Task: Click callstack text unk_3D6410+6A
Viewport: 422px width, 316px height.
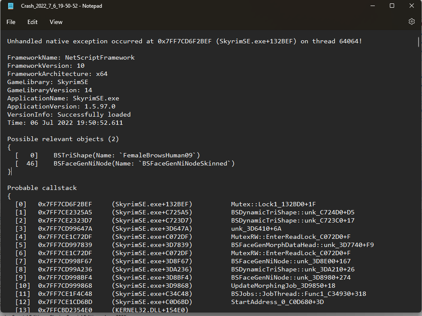Action: [256, 229]
